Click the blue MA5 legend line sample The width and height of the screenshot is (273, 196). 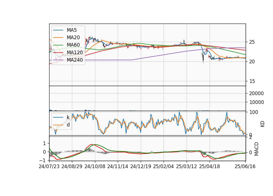(58, 30)
